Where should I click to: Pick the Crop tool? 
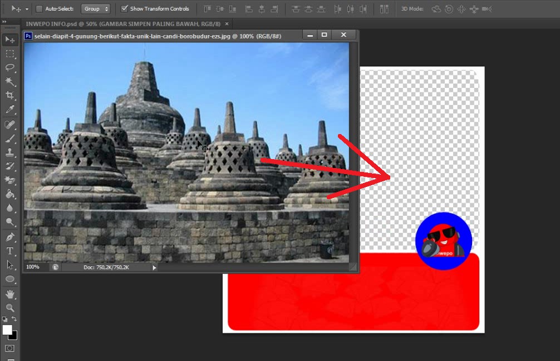[x=10, y=96]
